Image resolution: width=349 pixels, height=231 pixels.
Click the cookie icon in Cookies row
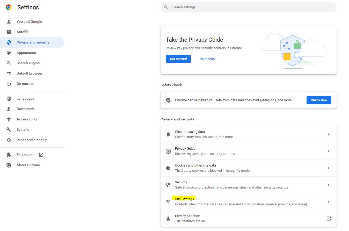coord(168,168)
